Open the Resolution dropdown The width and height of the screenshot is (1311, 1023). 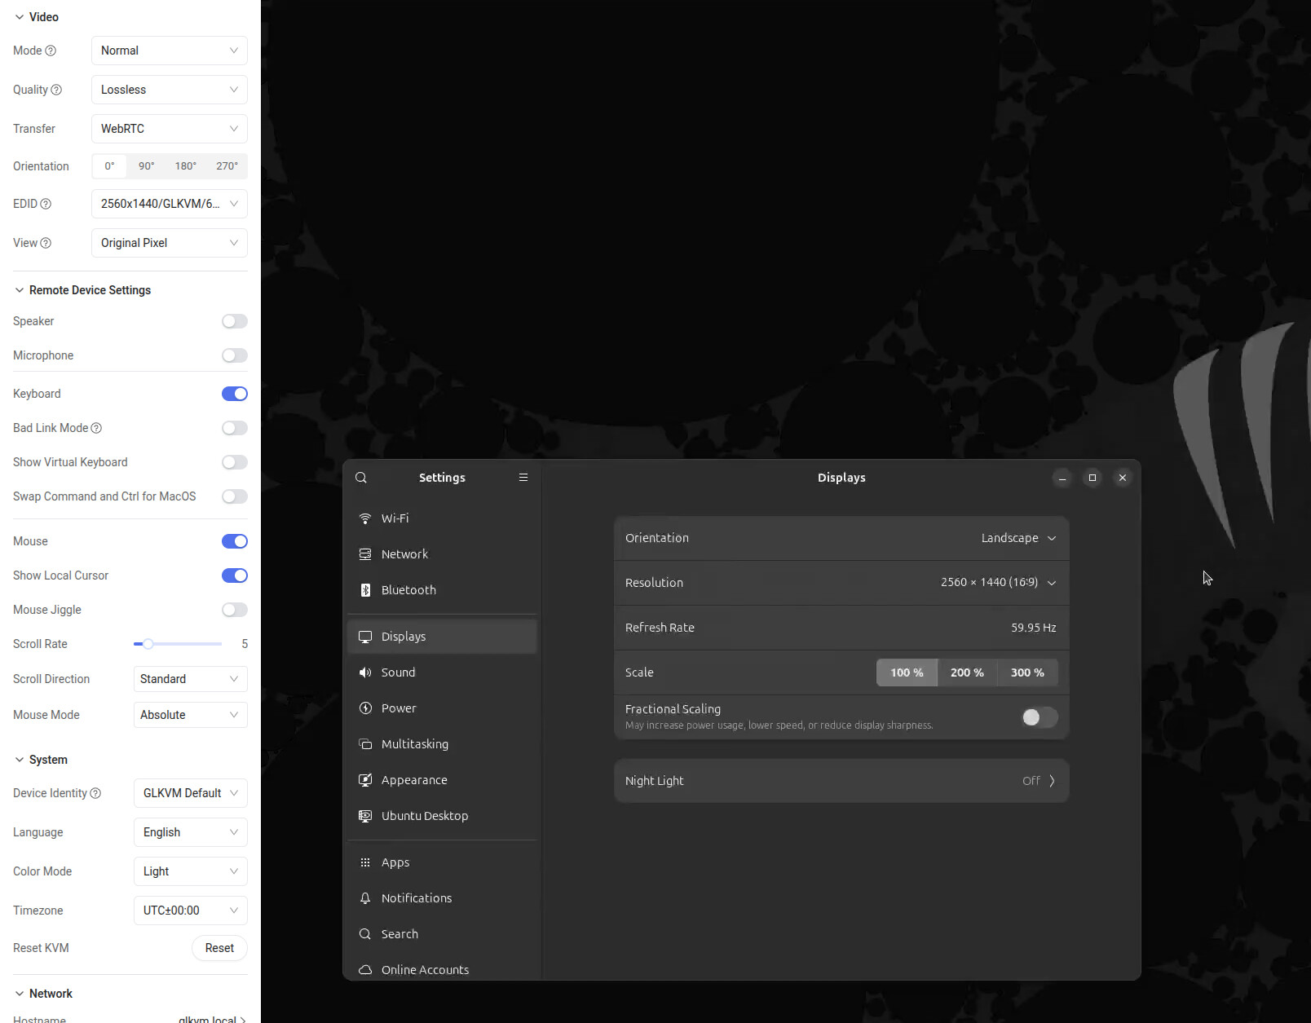tap(998, 583)
